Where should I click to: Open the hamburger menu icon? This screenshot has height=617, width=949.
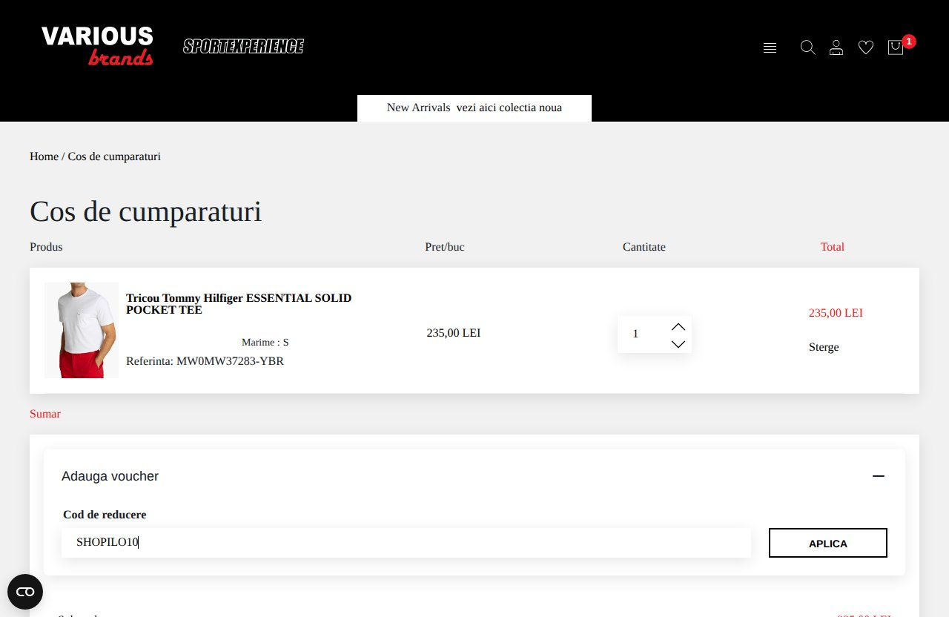770,47
